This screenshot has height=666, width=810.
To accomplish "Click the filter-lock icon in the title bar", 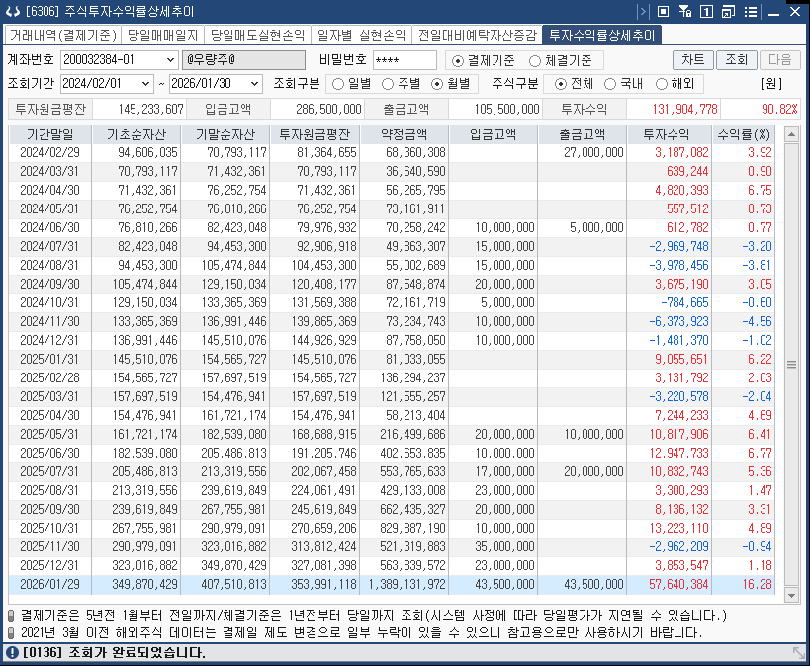I will pos(684,11).
